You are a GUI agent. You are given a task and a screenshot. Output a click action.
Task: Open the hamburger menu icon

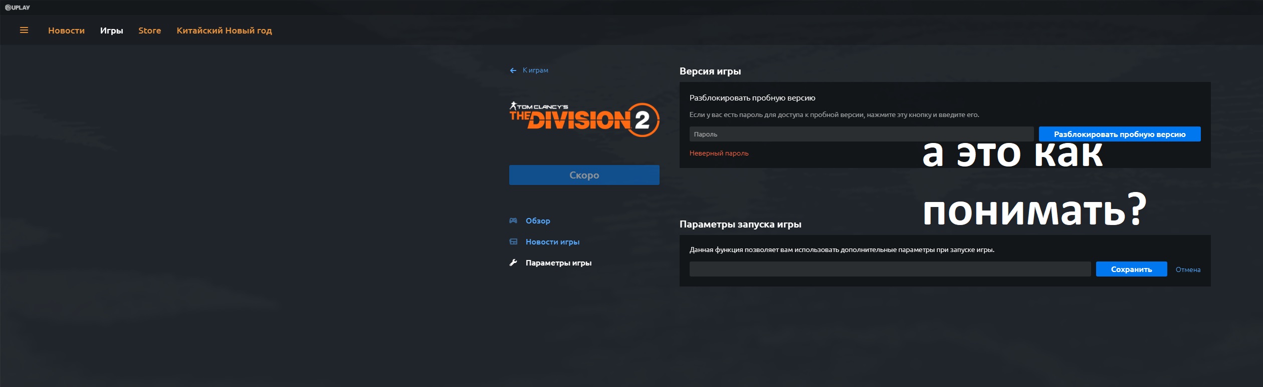24,30
